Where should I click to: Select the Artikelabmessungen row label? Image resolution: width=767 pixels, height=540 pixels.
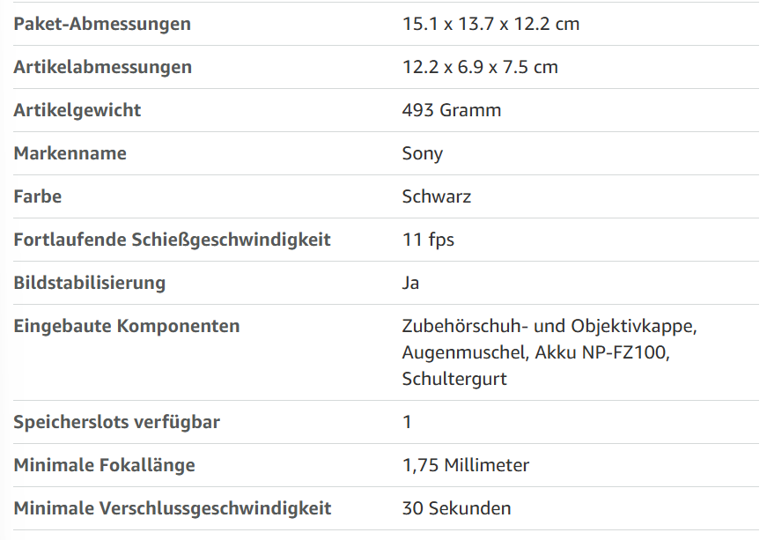click(102, 67)
